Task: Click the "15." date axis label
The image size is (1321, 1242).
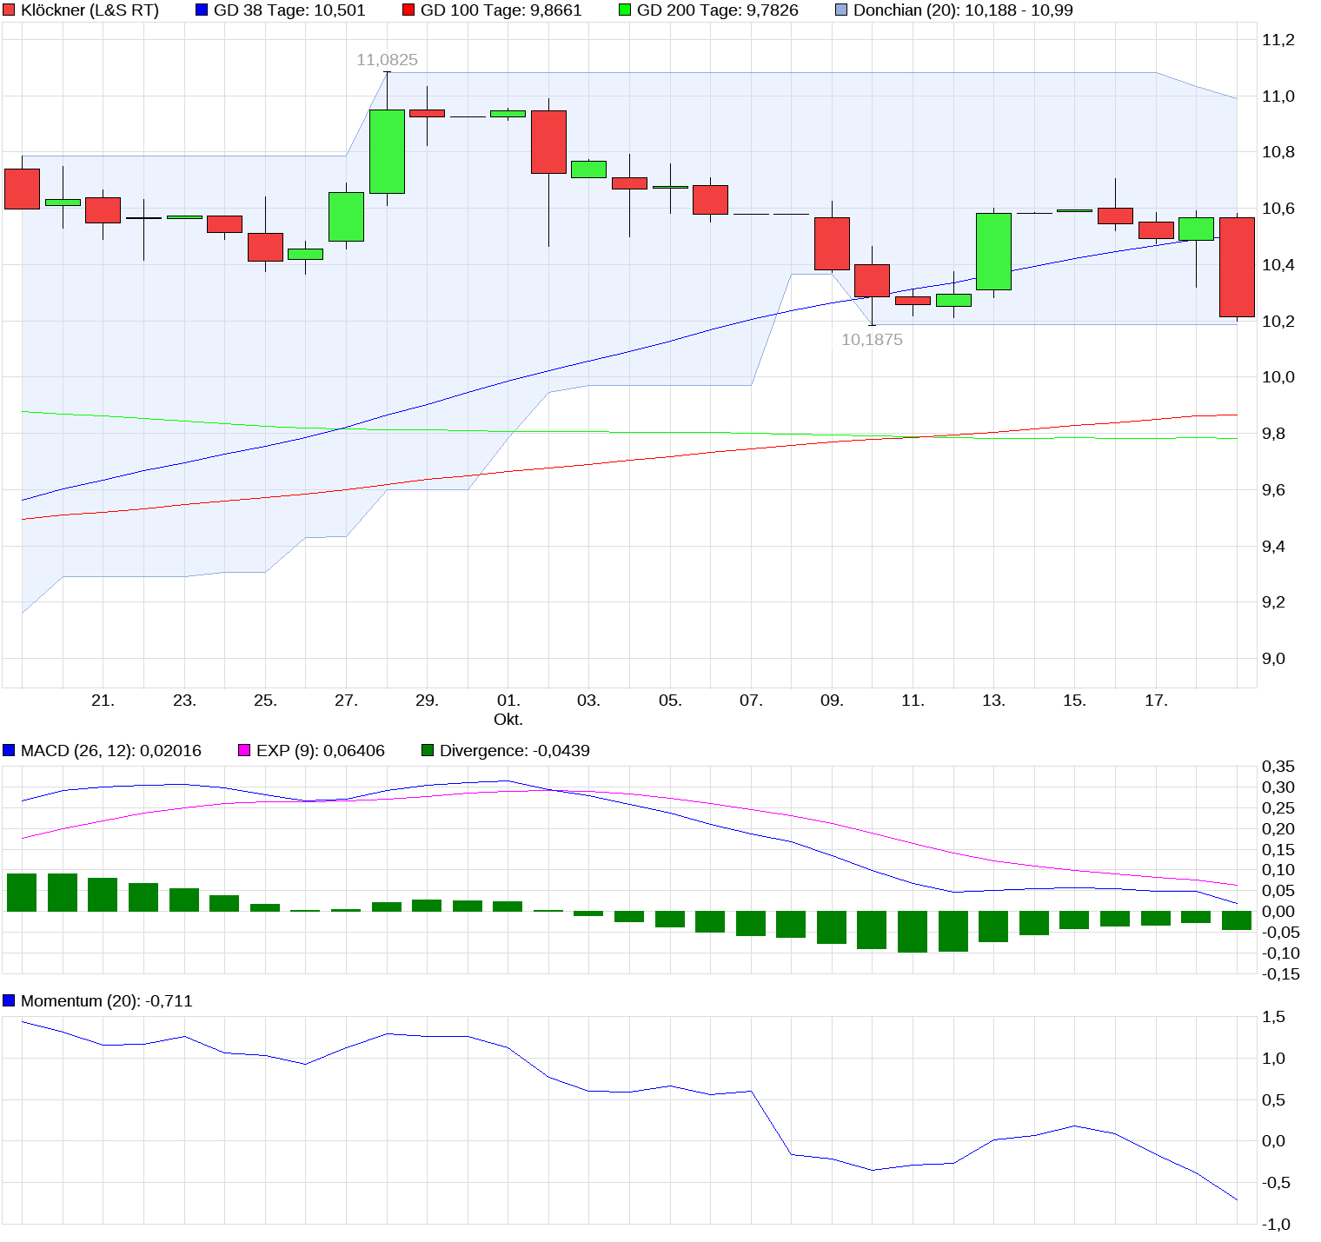Action: tap(1074, 701)
